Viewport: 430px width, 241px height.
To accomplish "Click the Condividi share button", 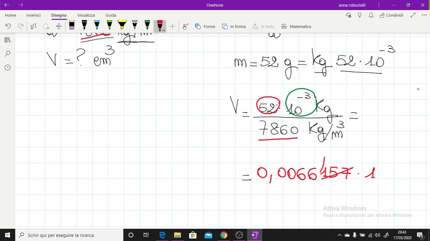I will pyautogui.click(x=391, y=15).
